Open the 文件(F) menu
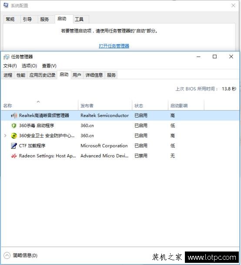The image size is (241, 265). click(10, 66)
